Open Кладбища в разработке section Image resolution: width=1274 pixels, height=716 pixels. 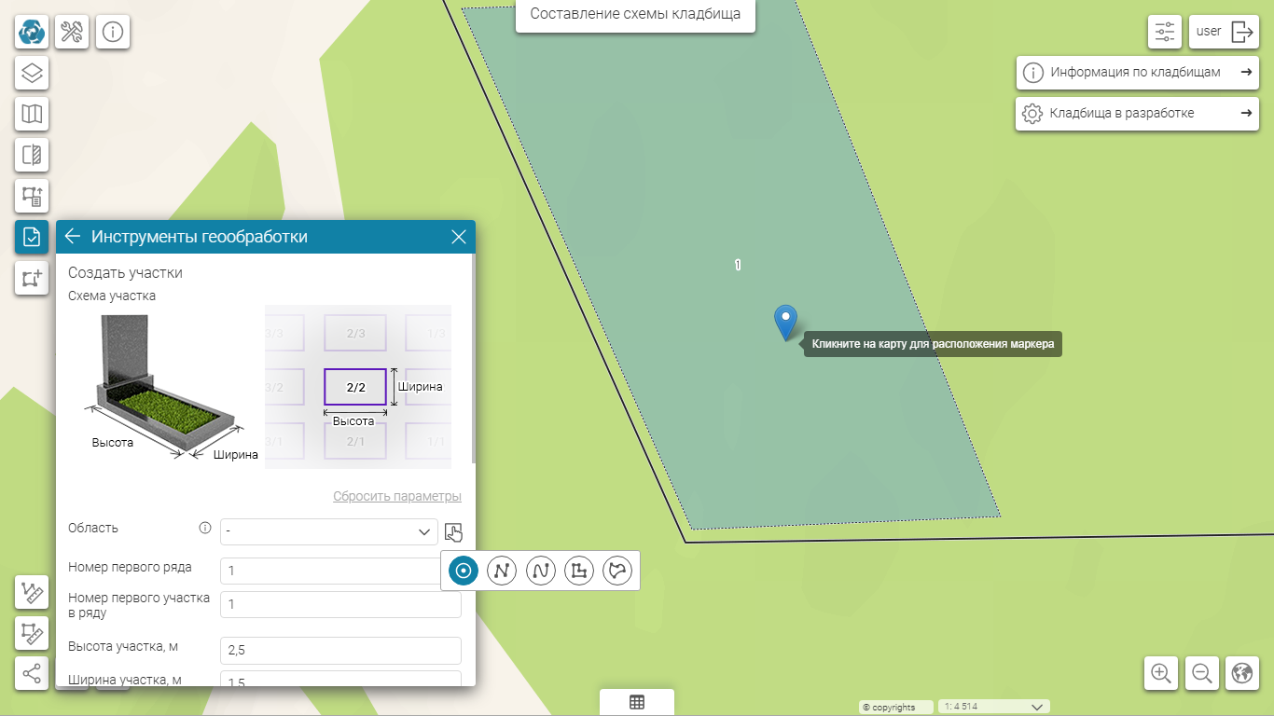click(1136, 114)
